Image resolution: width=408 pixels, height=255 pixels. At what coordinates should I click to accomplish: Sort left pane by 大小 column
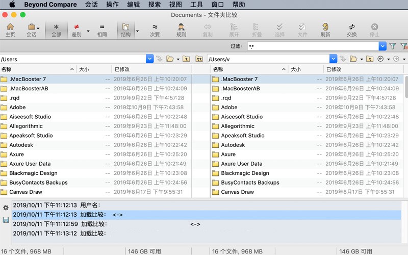(x=94, y=69)
